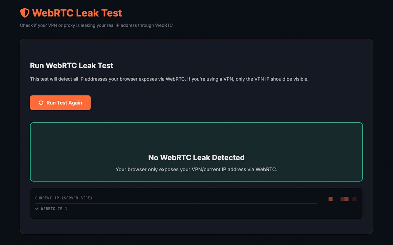Click the divider line under Current IP row
This screenshot has height=245, width=393.
[x=176, y=203]
